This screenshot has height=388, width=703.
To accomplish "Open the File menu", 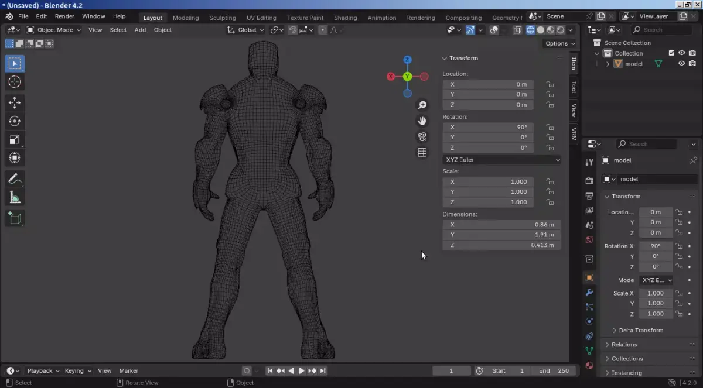I will [x=23, y=16].
